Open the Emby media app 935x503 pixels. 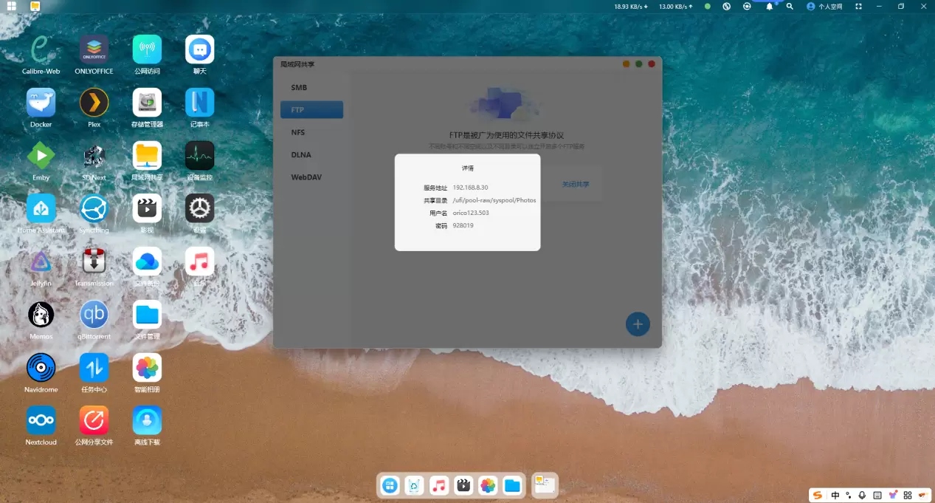click(x=41, y=156)
